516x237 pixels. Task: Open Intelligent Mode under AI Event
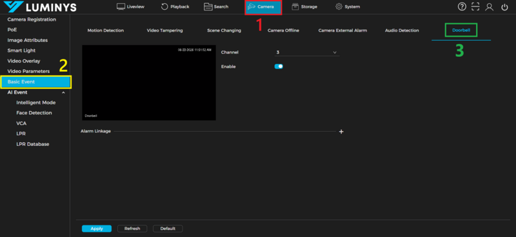[36, 103]
